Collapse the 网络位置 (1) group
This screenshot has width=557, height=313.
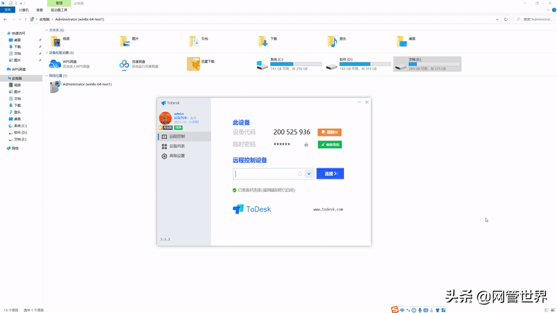47,76
